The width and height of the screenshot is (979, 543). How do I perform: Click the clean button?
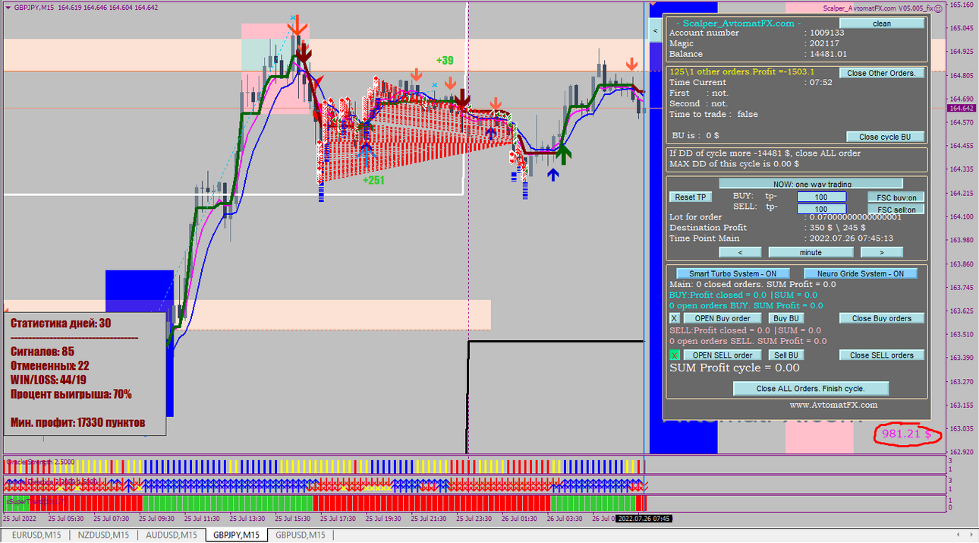click(x=882, y=24)
